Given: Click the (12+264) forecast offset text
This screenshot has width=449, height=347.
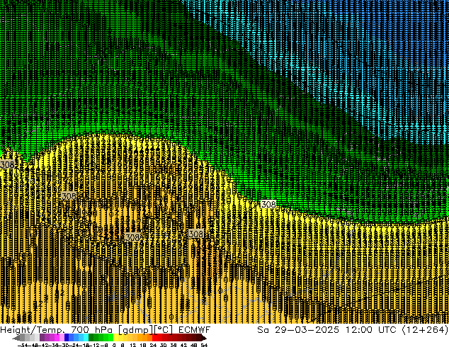Looking at the screenshot, I should [x=425, y=330].
